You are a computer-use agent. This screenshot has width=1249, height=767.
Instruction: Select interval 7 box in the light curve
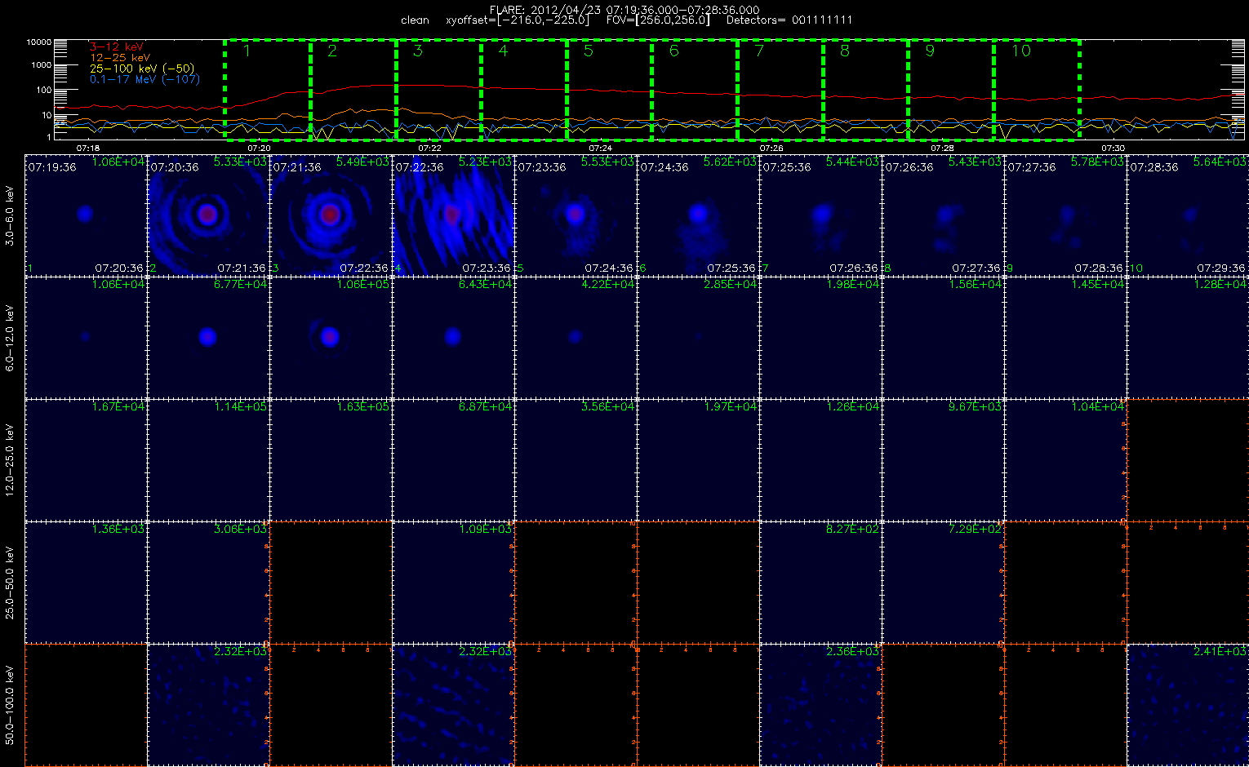pos(780,90)
